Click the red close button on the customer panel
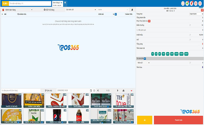Screen dimensions: 204x125 tap(202, 10)
